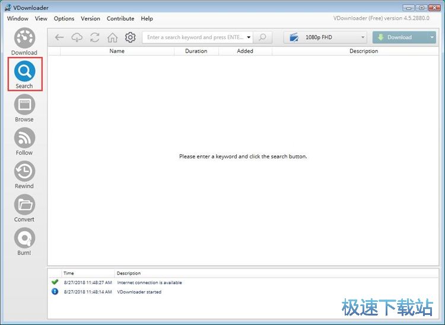Click the VDownloader (Free) version text
Viewport: 445px width, 325px height.
[381, 18]
